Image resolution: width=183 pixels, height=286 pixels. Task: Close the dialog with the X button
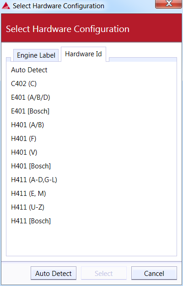pyautogui.click(x=169, y=4)
